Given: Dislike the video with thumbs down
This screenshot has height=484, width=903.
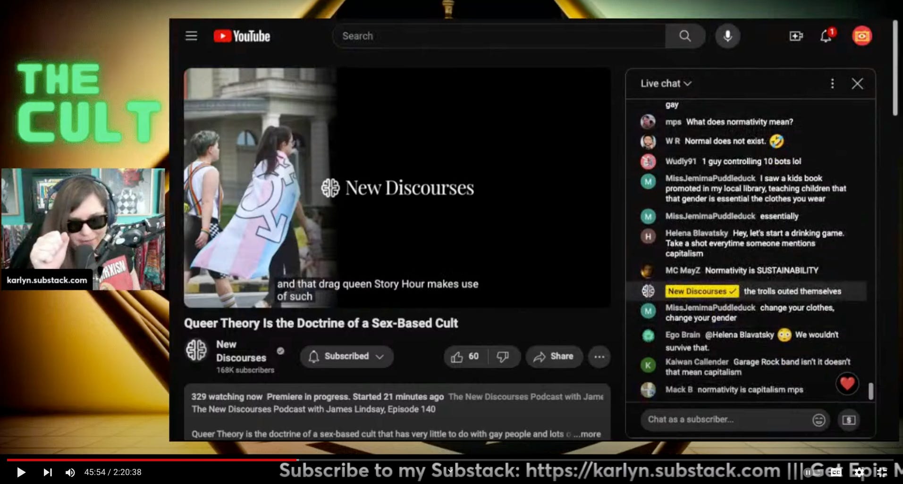Looking at the screenshot, I should coord(503,357).
